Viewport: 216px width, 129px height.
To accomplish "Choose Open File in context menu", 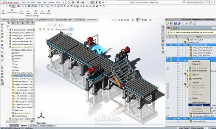I will 195,75.
